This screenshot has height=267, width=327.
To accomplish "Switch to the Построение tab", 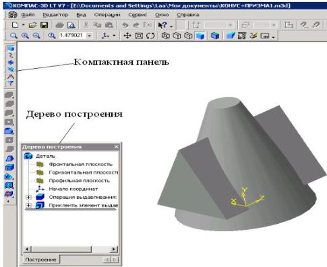I will tap(41, 260).
